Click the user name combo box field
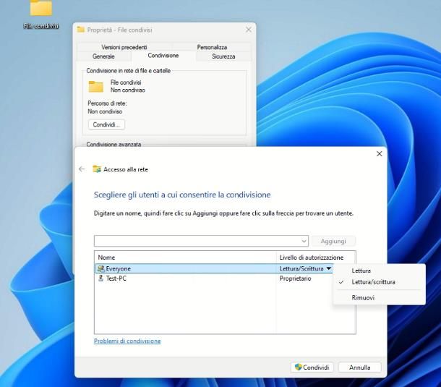This screenshot has width=441, height=387. [x=201, y=241]
